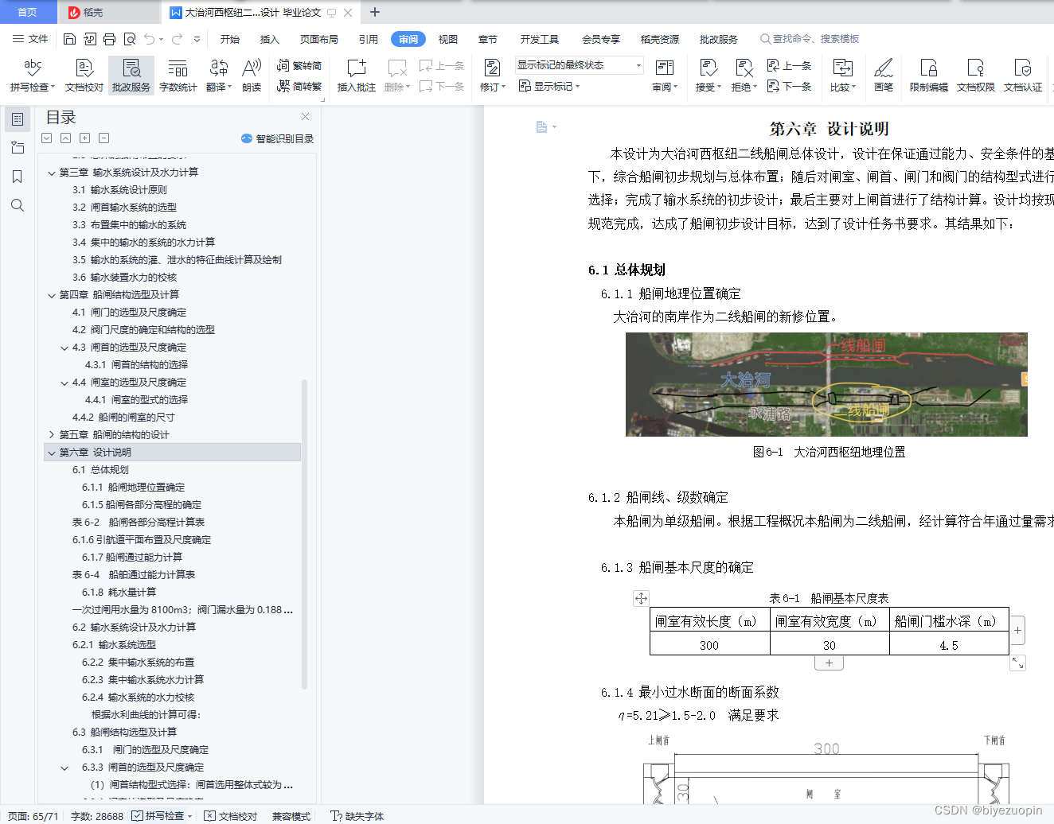This screenshot has width=1054, height=824.
Task: Click the 拼写检查 toggle in status bar
Action: click(162, 816)
